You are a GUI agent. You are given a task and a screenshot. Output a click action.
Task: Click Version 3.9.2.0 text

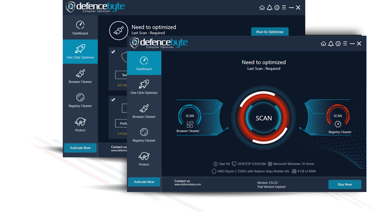coord(267,183)
